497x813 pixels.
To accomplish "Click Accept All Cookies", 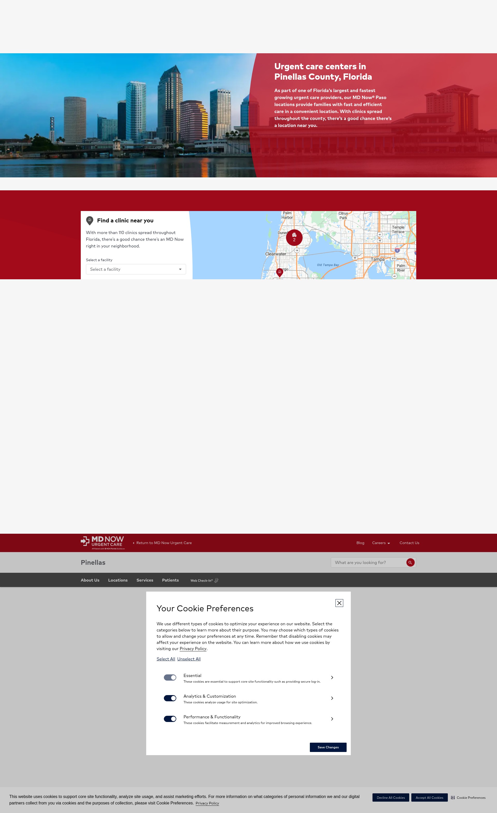I will tap(429, 797).
